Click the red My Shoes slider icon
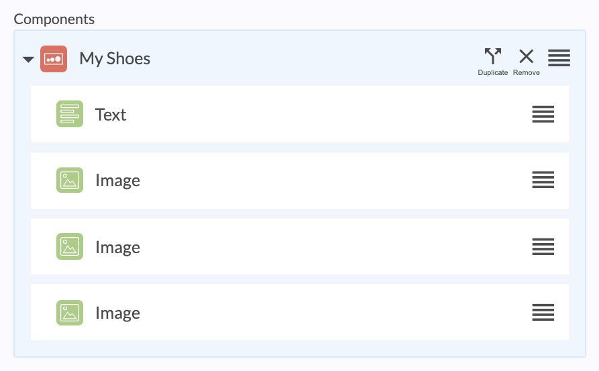Image resolution: width=599 pixels, height=371 pixels. (54, 59)
